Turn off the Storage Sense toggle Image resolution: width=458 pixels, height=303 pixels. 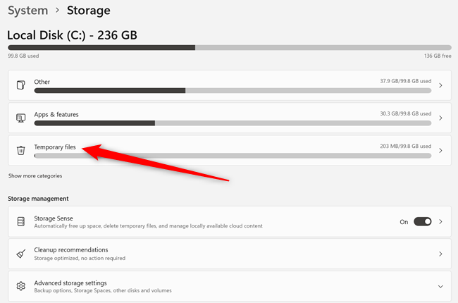pyautogui.click(x=422, y=221)
